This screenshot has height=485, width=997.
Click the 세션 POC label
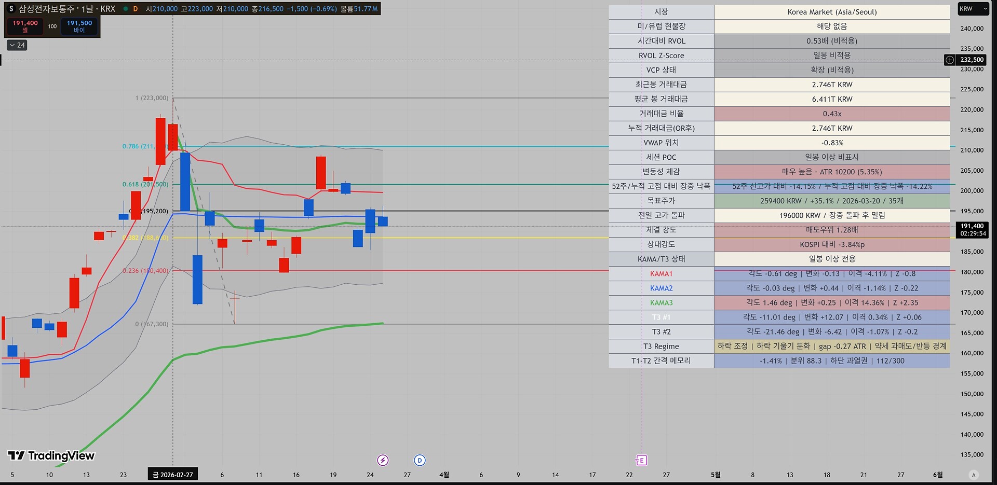[661, 157]
